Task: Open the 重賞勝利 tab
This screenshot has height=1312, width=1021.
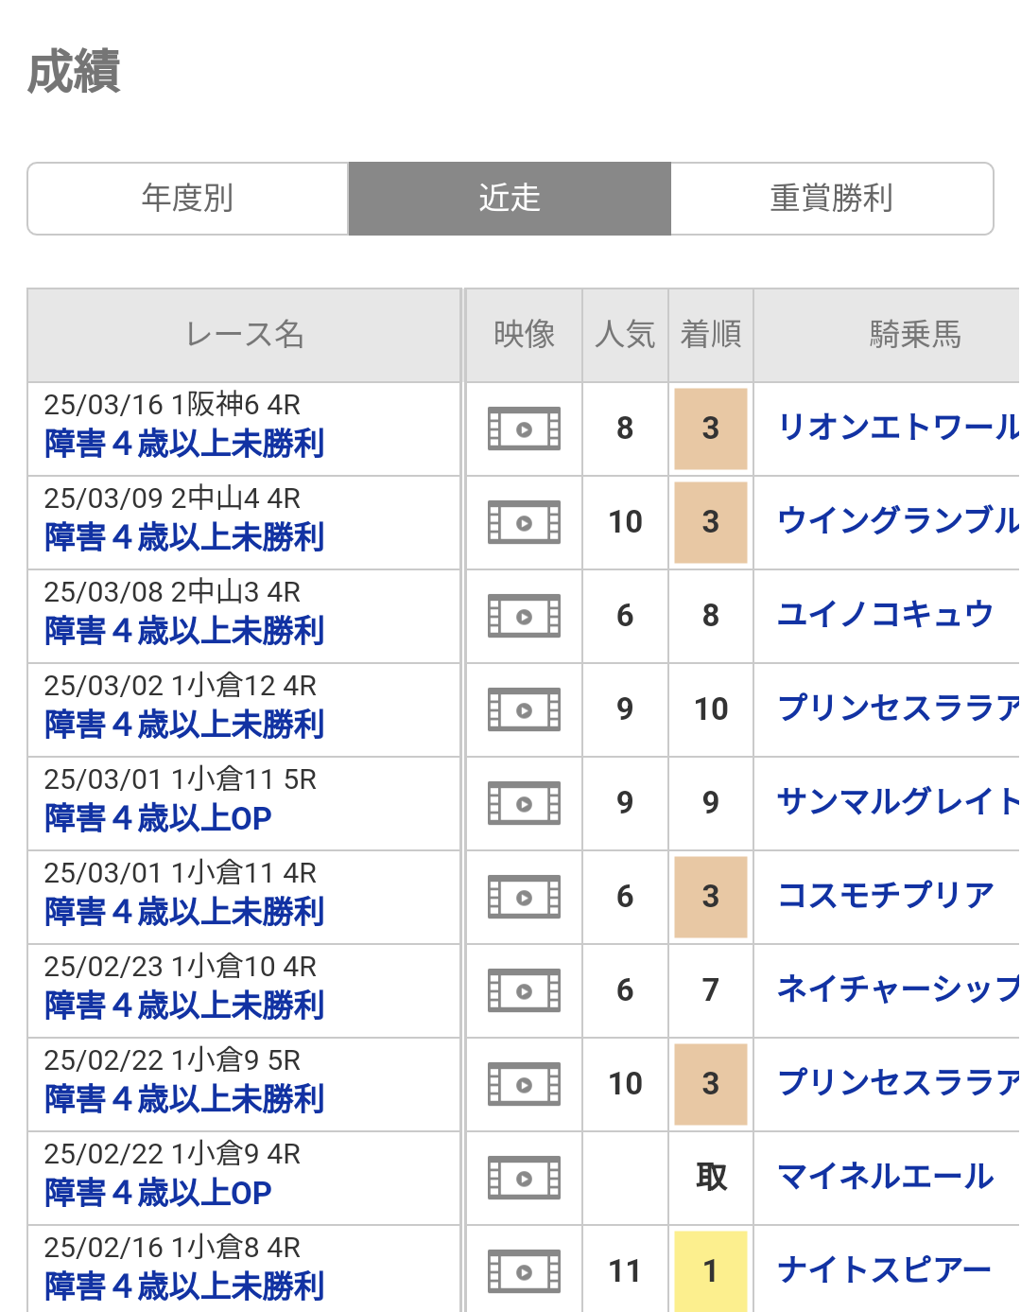Action: click(831, 199)
